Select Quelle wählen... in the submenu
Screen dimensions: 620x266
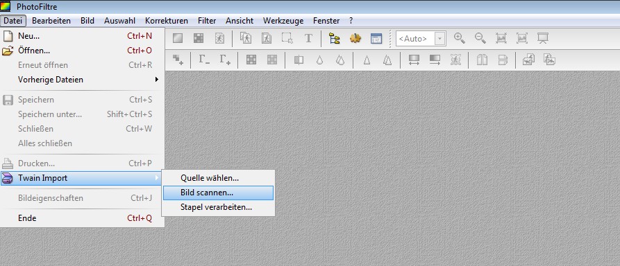[x=218, y=178]
